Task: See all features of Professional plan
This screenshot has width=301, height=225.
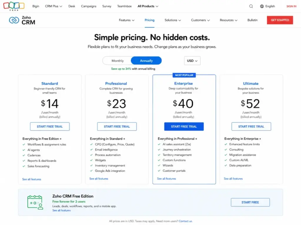Action: [99, 178]
